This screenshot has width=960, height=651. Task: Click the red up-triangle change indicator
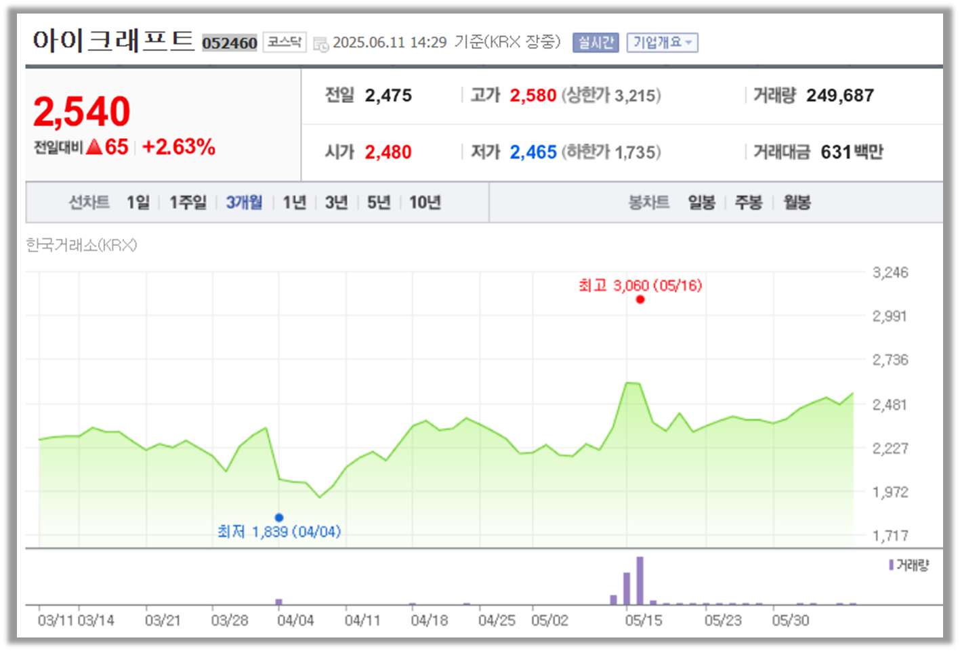[94, 146]
